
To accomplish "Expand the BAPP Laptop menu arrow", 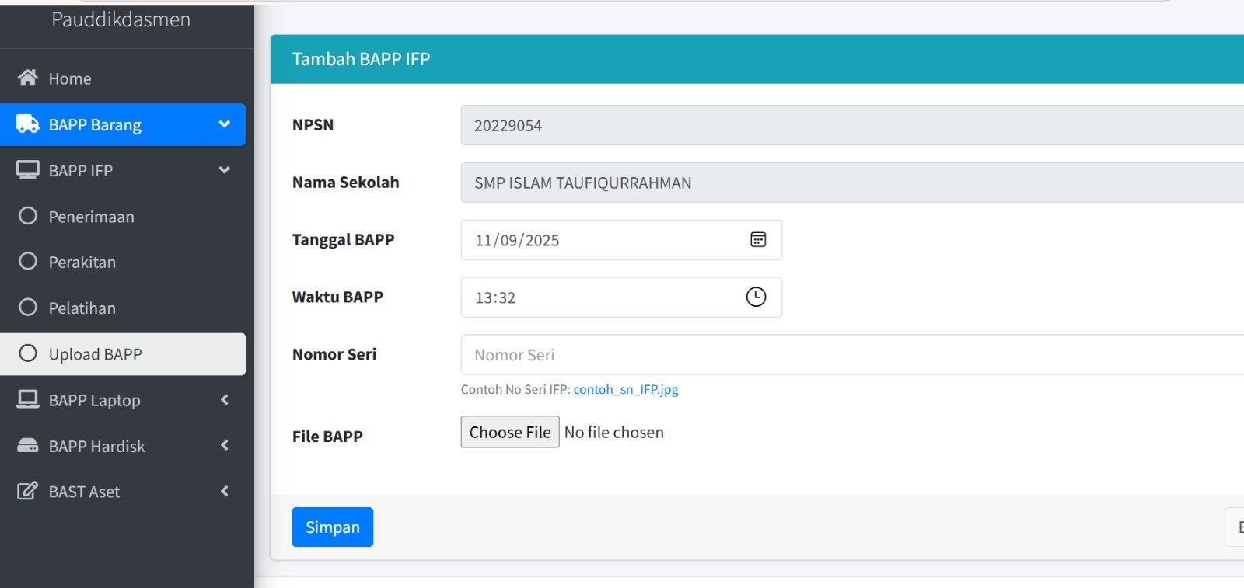I will point(225,400).
